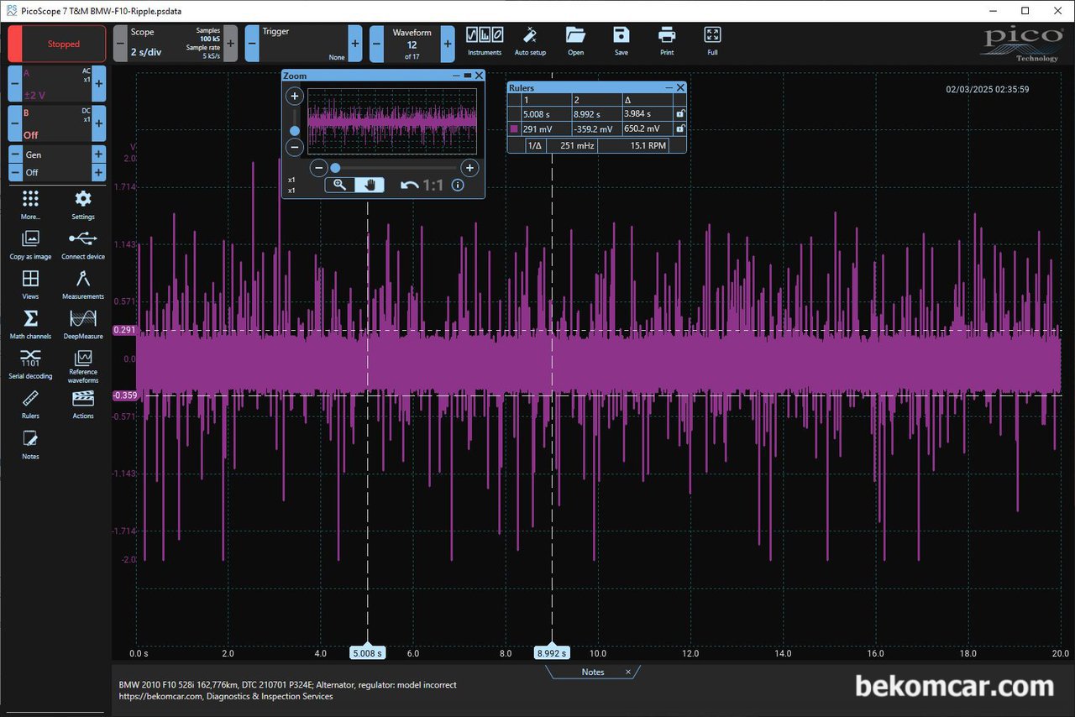Click the 1/Δ cell in Rulers
This screenshot has height=717, width=1075.
click(534, 145)
